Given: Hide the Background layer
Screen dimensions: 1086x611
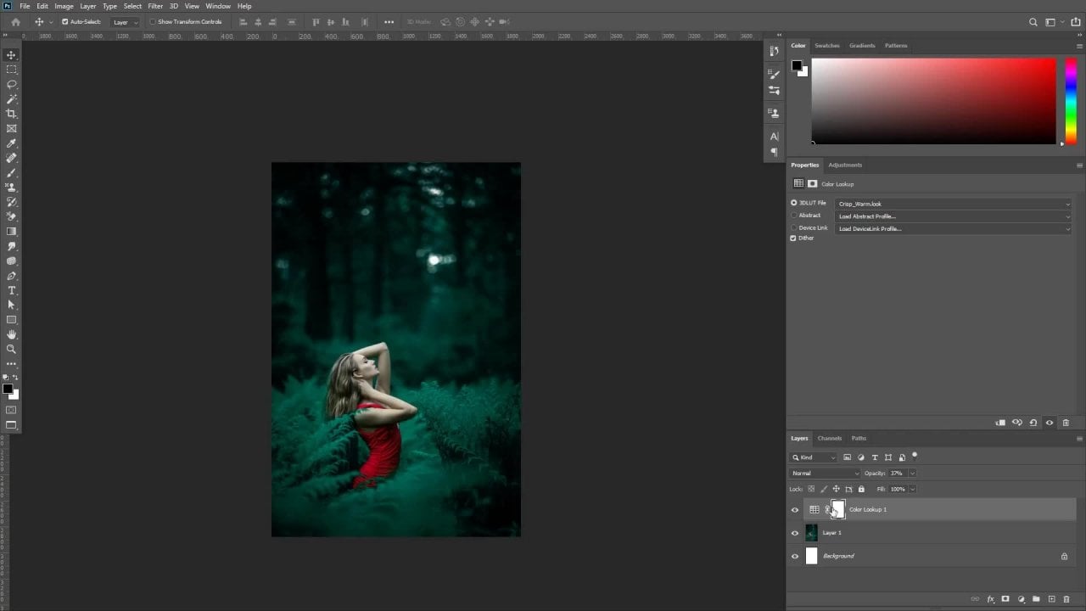Looking at the screenshot, I should point(795,556).
